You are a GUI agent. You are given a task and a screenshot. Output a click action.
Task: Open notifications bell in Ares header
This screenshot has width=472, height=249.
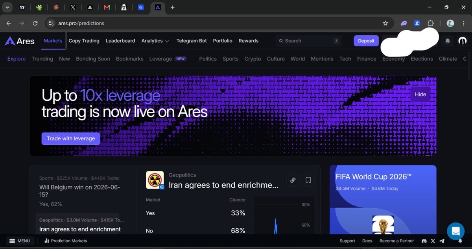tap(448, 41)
